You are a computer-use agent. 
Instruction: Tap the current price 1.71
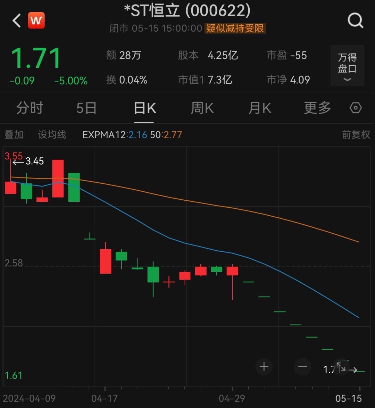pyautogui.click(x=36, y=58)
